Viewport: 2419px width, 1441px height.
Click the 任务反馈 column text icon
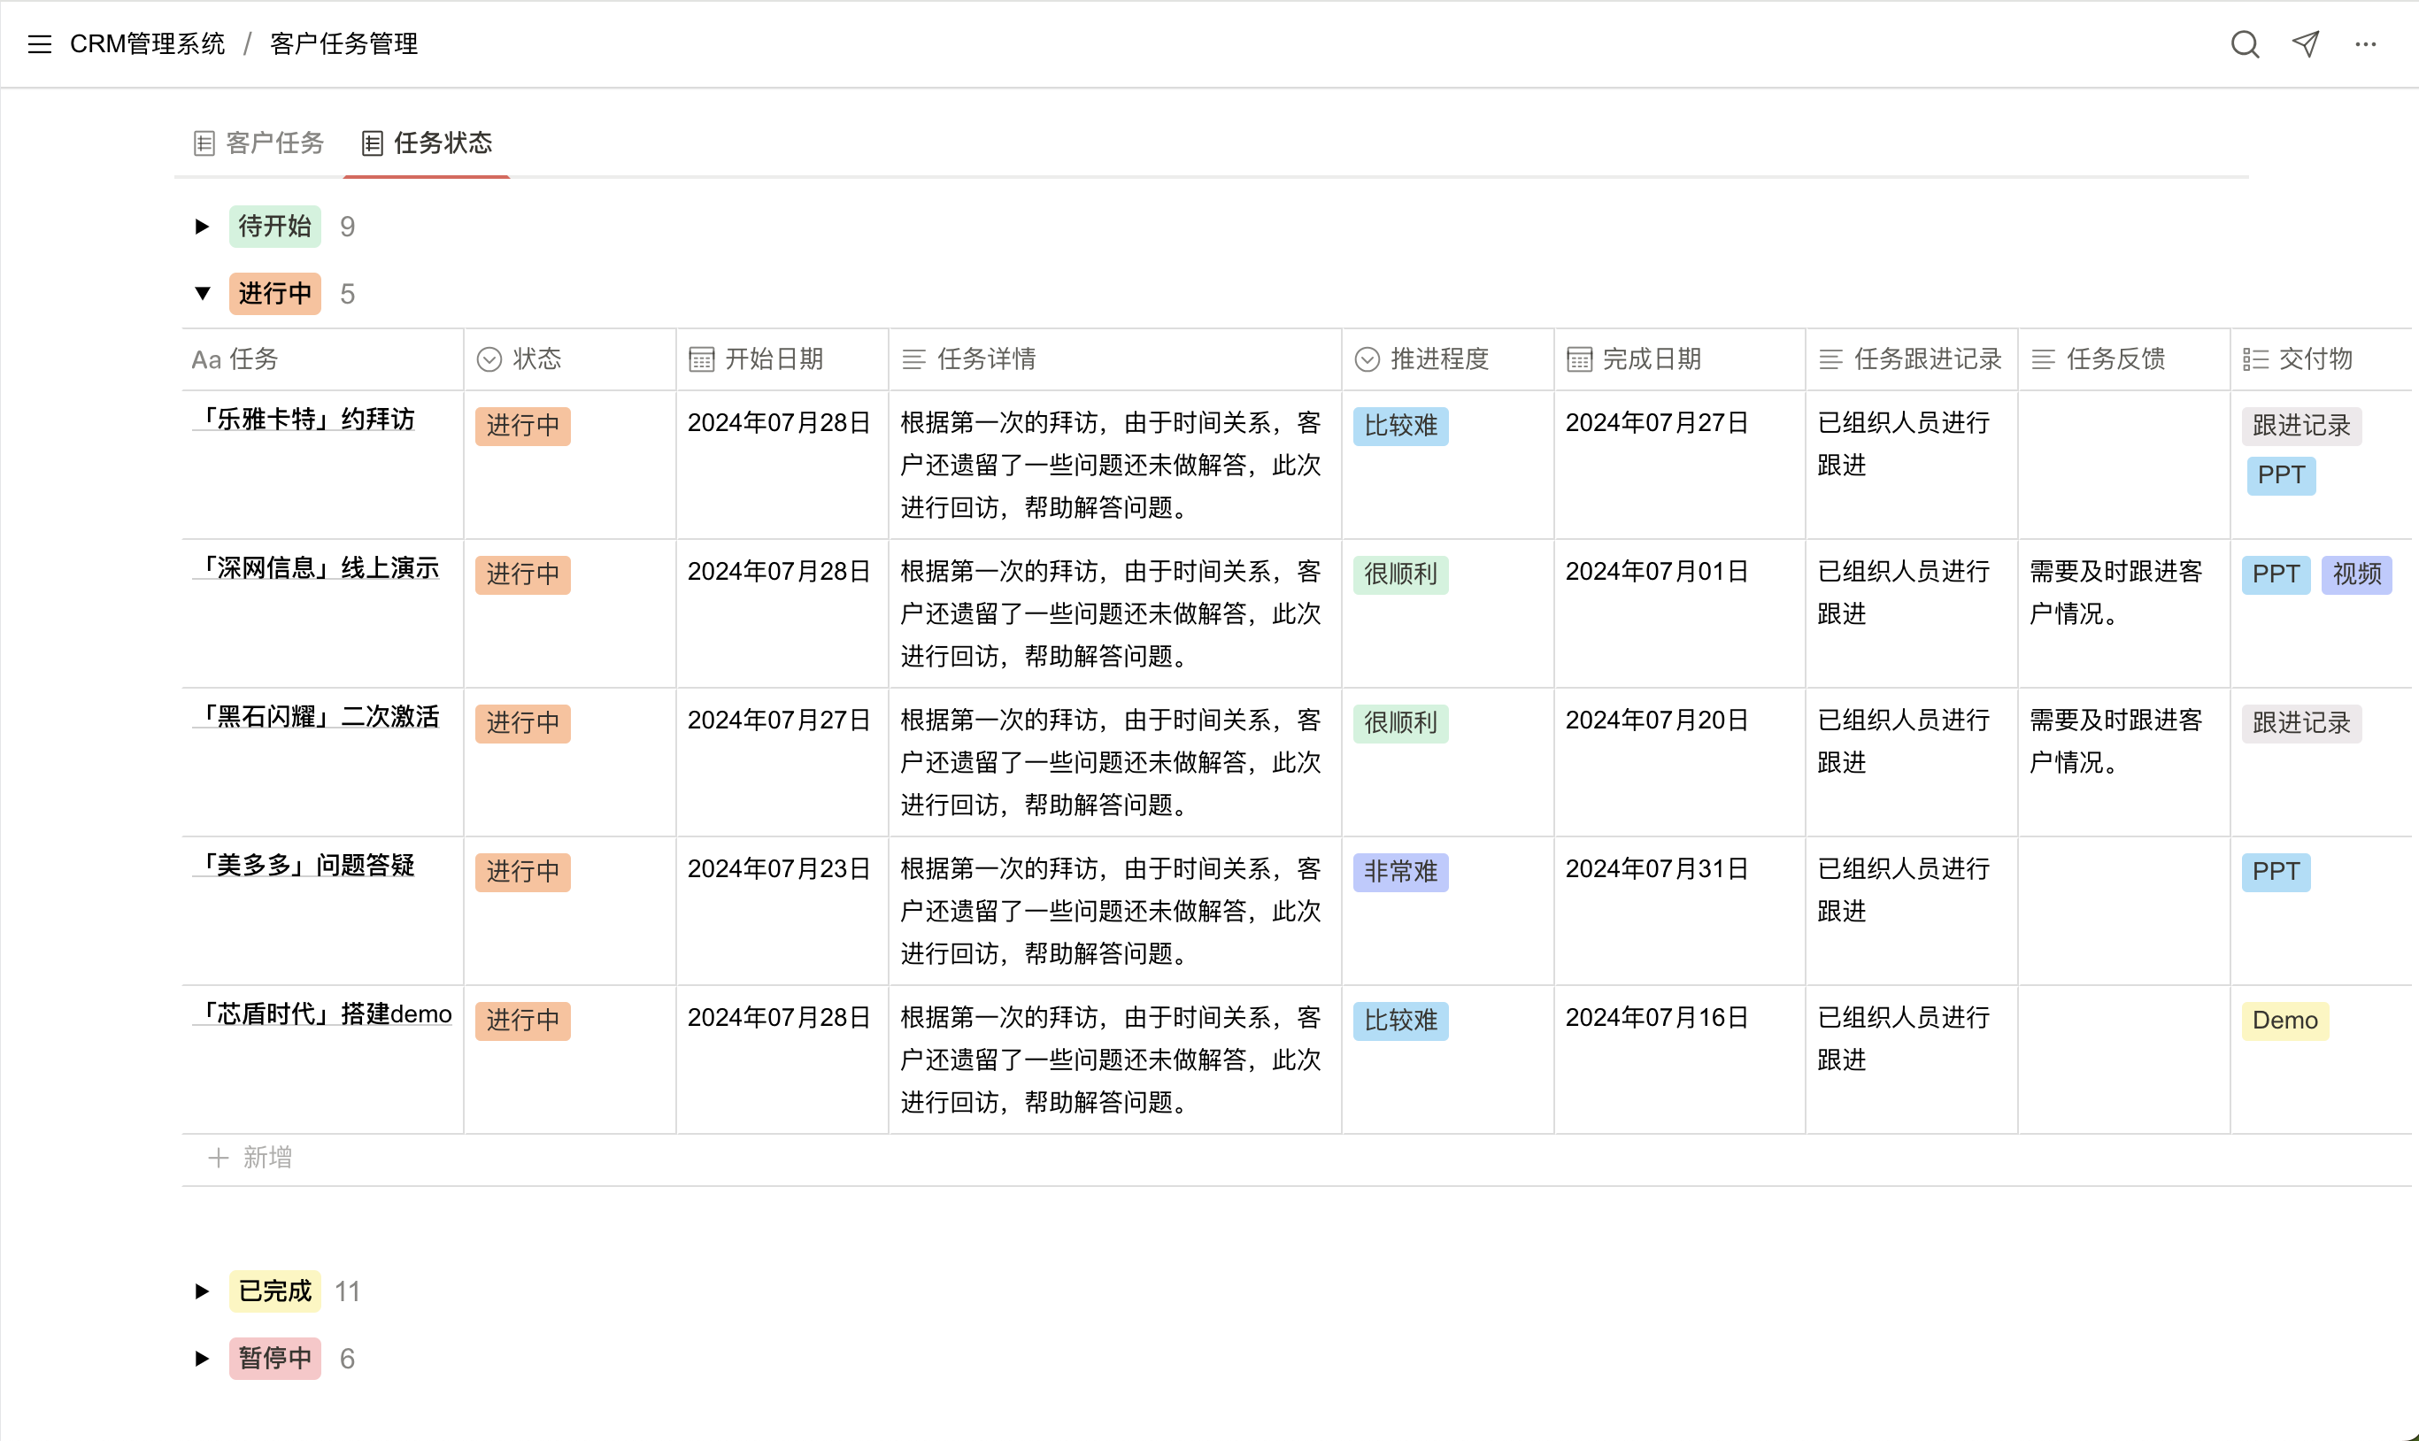(2044, 359)
